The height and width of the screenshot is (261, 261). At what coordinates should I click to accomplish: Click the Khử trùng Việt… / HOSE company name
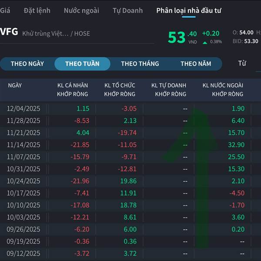click(56, 33)
